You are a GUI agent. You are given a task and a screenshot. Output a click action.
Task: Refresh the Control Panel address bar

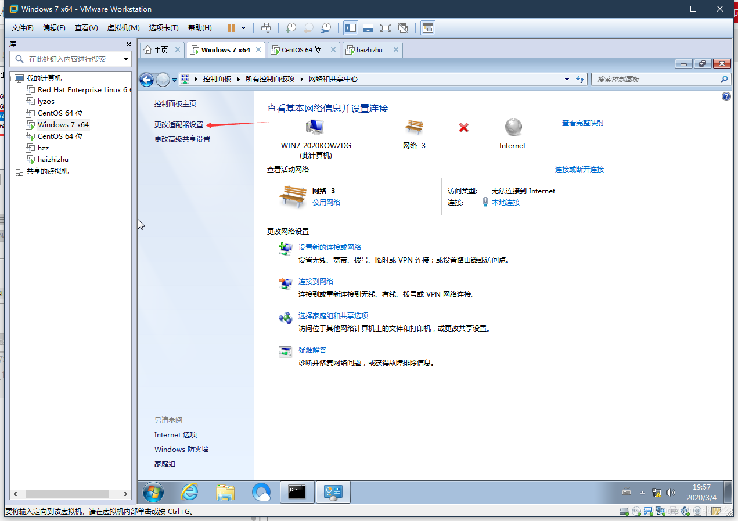(x=580, y=79)
